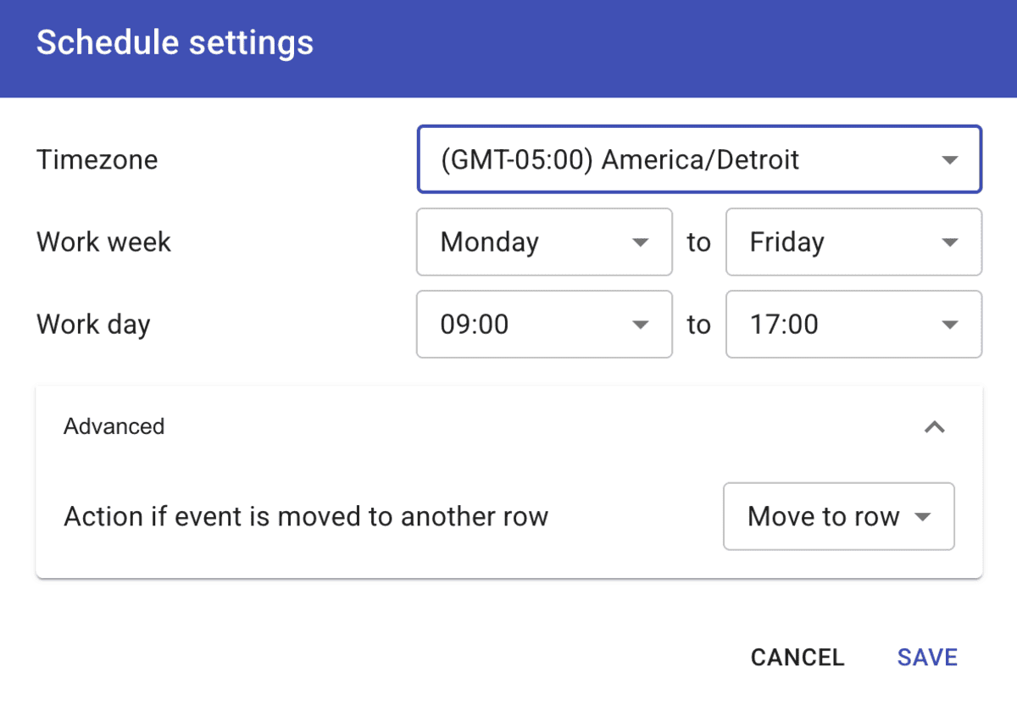Click the Friday dropdown caret
The image size is (1017, 717).
pyautogui.click(x=950, y=242)
